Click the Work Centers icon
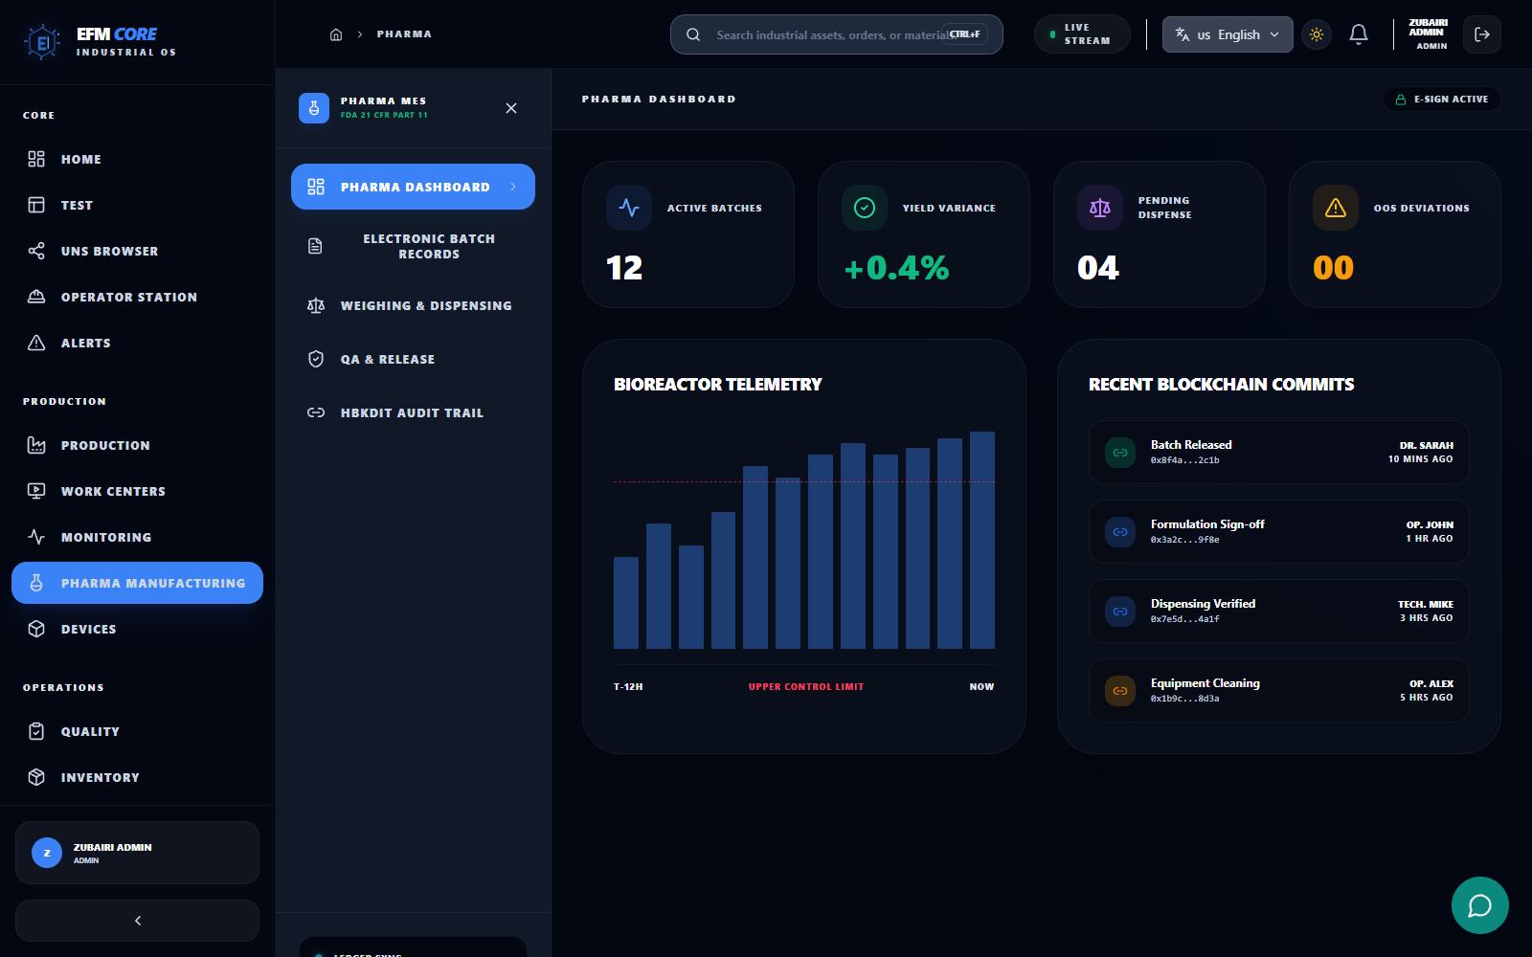Viewport: 1532px width, 957px height. (x=35, y=491)
